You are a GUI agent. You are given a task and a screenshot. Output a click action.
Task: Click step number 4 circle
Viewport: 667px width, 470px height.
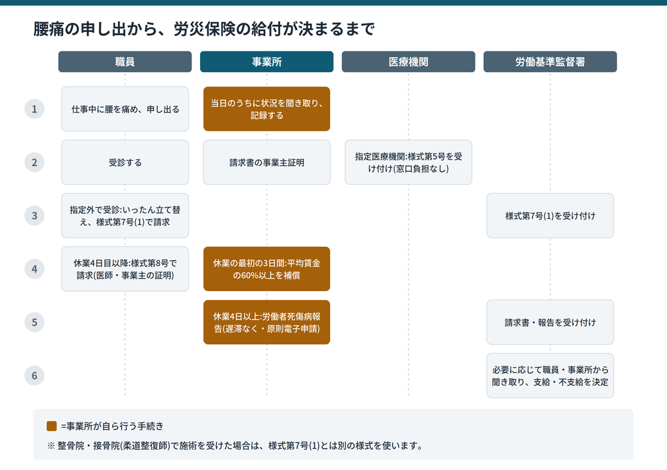point(35,269)
